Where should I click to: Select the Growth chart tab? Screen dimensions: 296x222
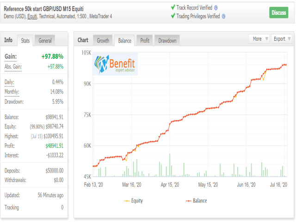tap(103, 40)
